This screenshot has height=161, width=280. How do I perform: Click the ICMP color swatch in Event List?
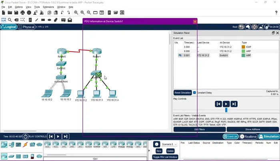243,47
